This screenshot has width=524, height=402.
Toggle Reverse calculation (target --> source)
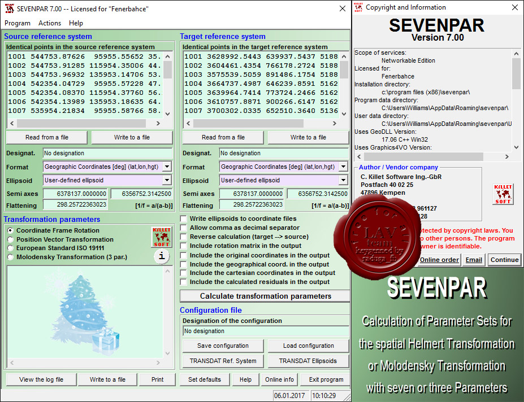click(x=184, y=237)
